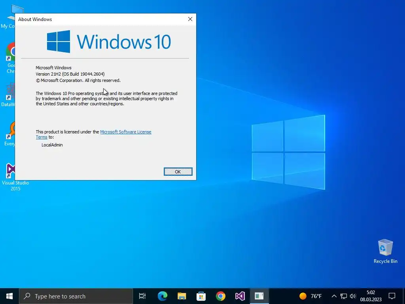
Task: Open the 76°F weather widget
Action: click(x=310, y=296)
